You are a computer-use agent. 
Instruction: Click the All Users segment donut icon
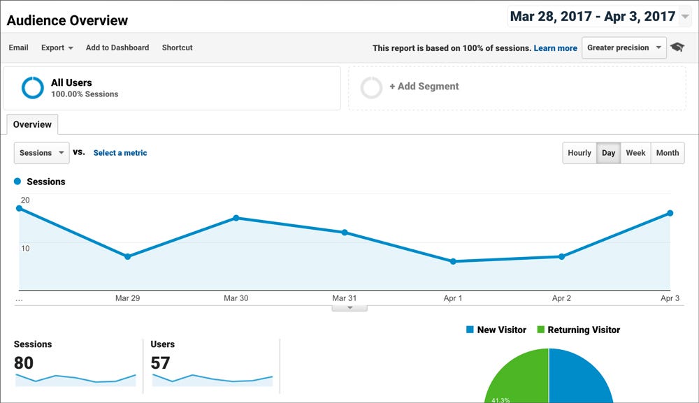[33, 88]
